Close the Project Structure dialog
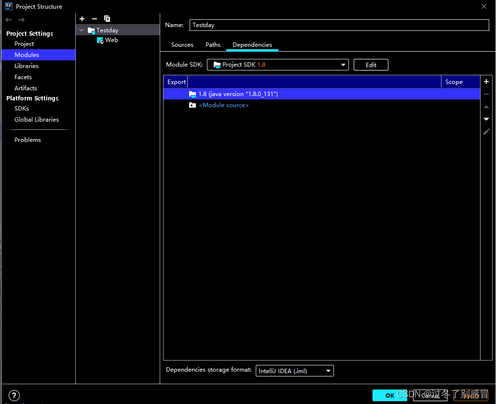The image size is (496, 404). pyautogui.click(x=483, y=6)
